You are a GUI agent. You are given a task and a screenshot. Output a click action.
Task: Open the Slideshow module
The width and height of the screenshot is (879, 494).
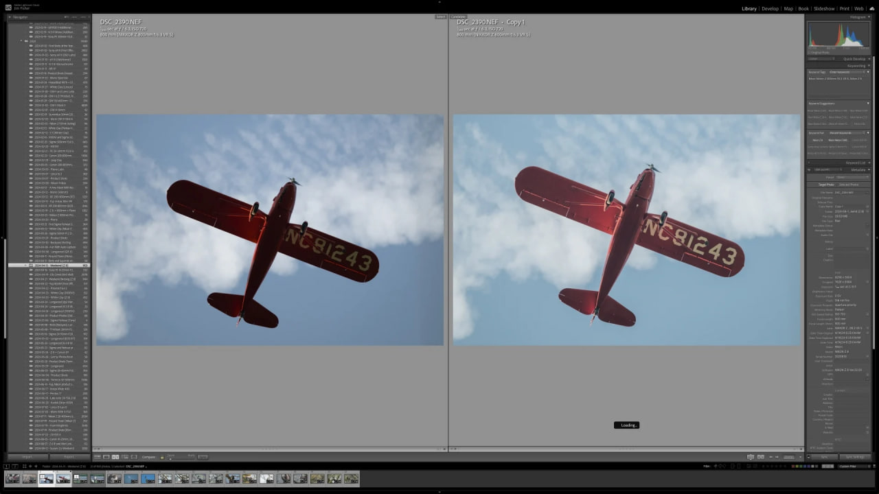(824, 8)
